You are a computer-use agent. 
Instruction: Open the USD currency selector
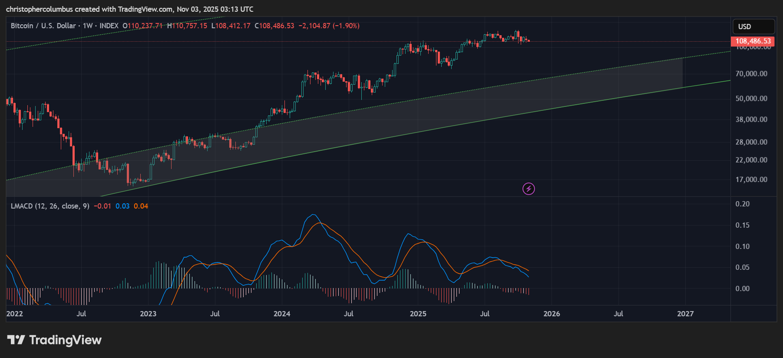tap(753, 27)
